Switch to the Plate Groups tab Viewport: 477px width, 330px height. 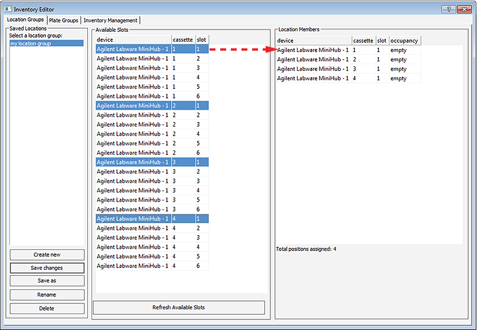63,20
